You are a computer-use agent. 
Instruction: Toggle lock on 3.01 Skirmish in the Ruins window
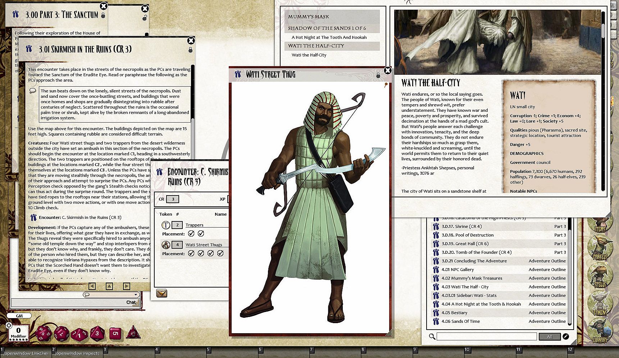tap(190, 50)
